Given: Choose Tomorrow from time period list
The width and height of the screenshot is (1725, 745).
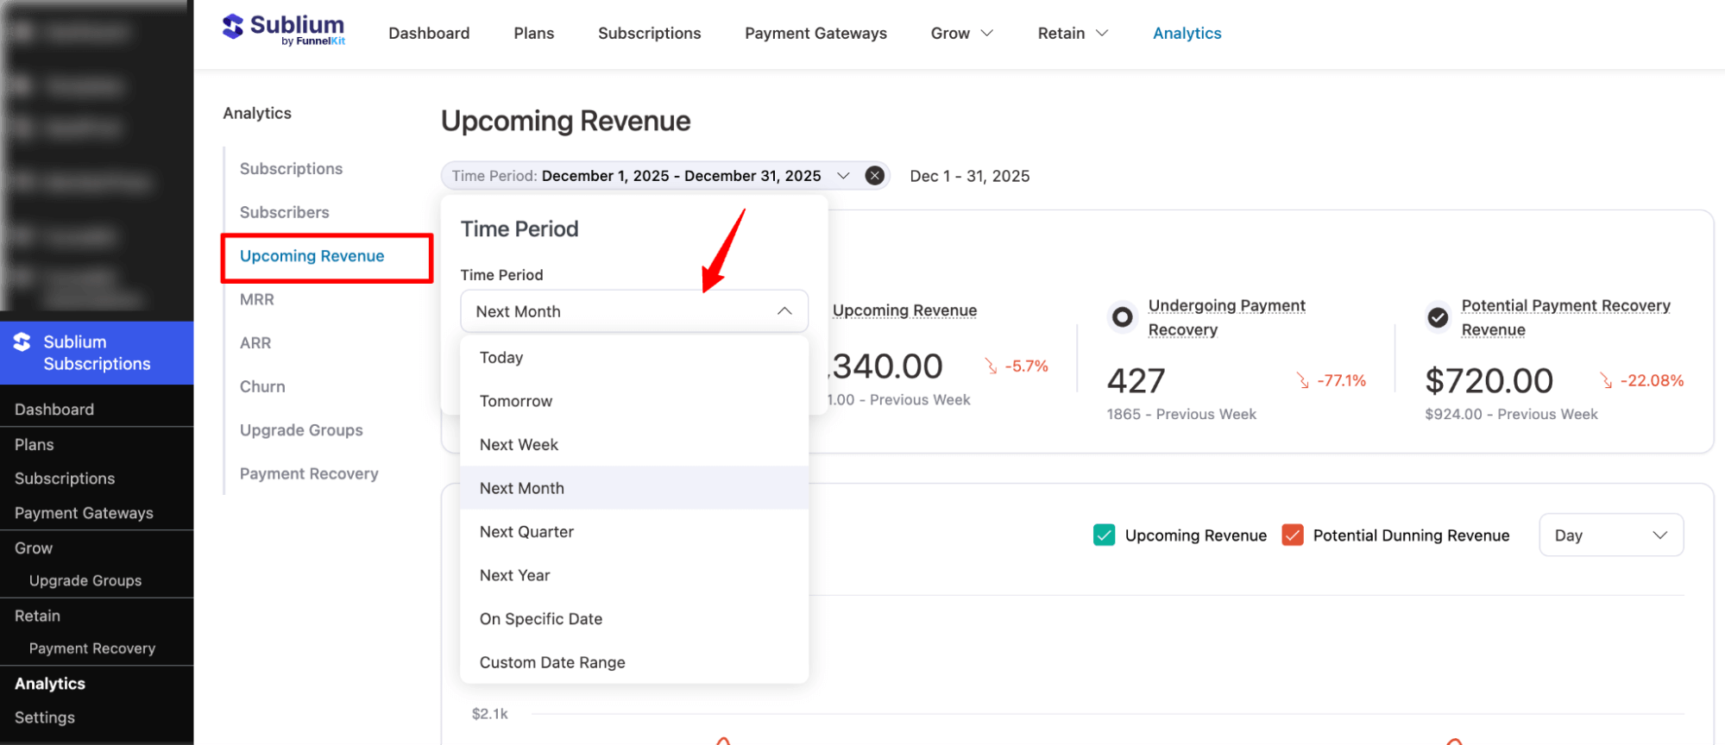Looking at the screenshot, I should (634, 401).
